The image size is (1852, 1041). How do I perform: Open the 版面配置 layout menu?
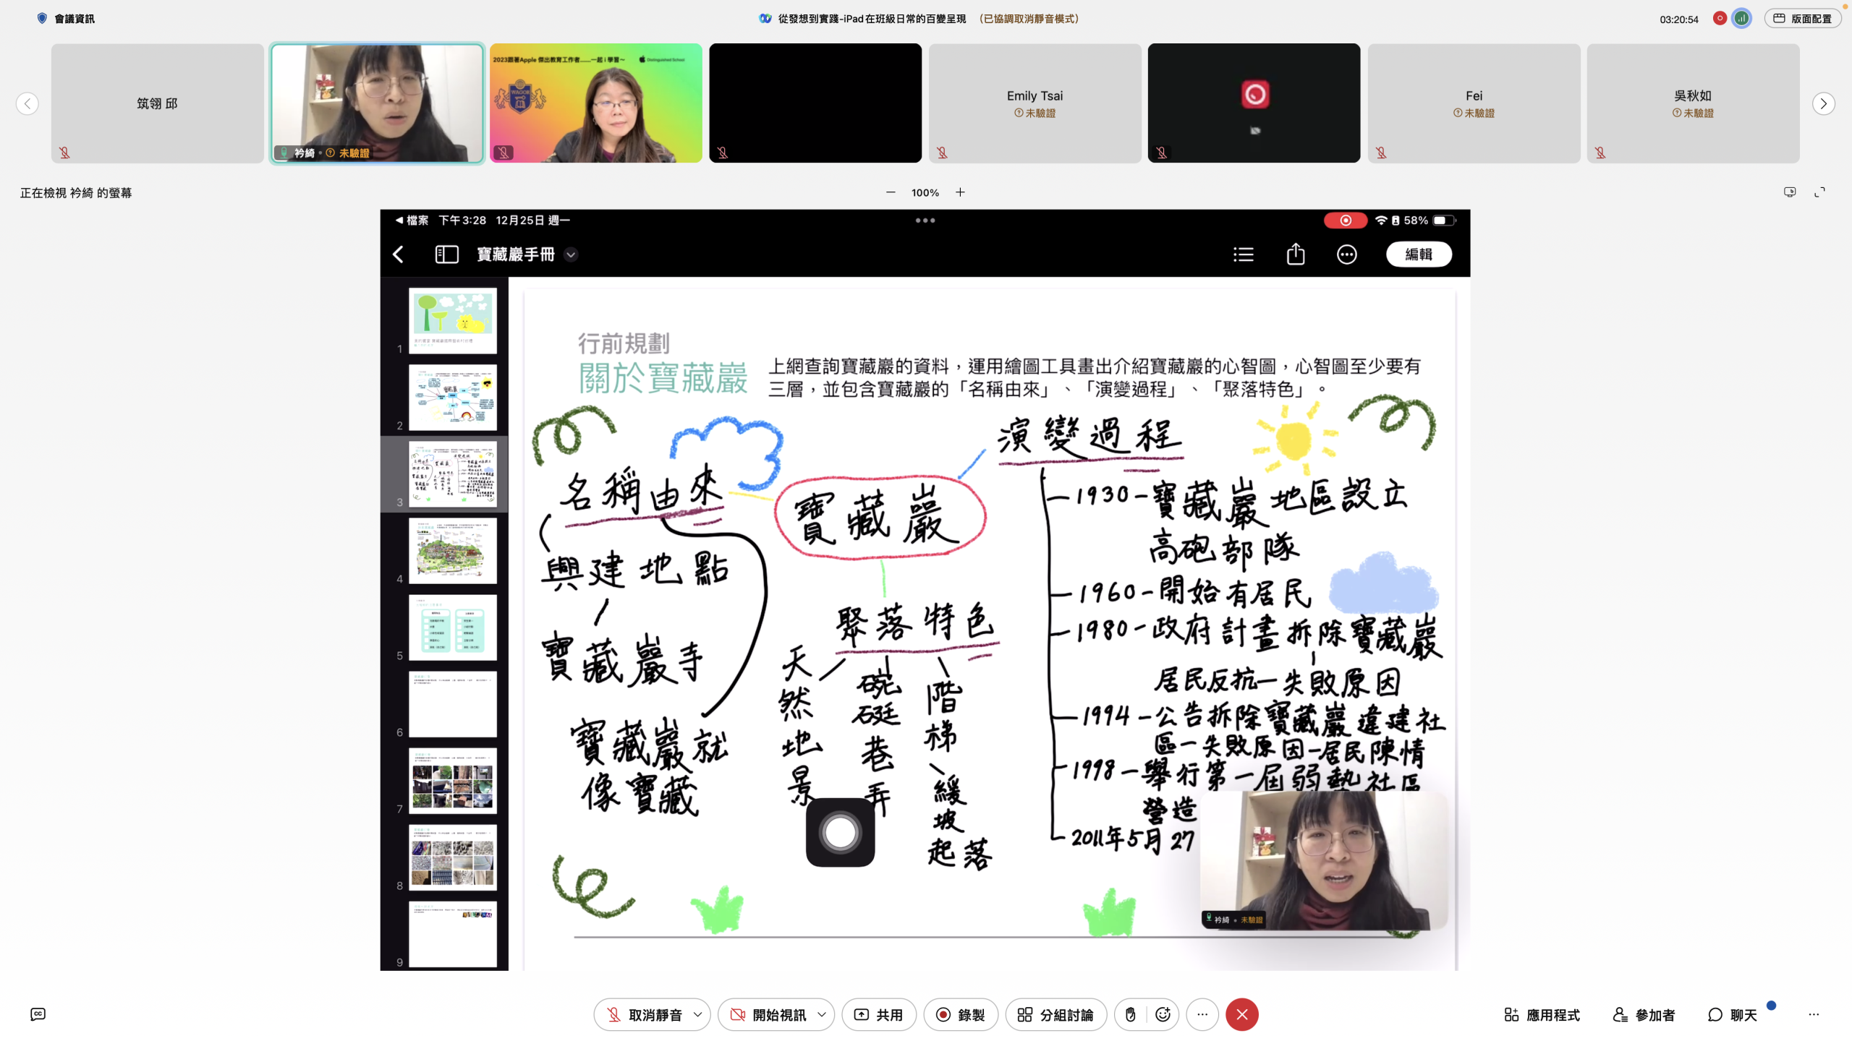click(1802, 19)
